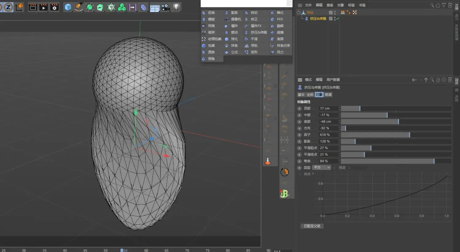Open Edit Render Settings clapperboard gear icon
The width and height of the screenshot is (460, 252).
54,7
